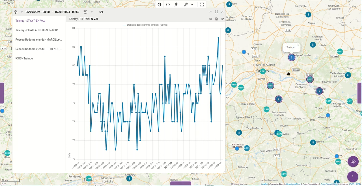Viewport: 362px width, 186px height.
Task: Toggle the eye visibility icon
Action: pyautogui.click(x=101, y=12)
